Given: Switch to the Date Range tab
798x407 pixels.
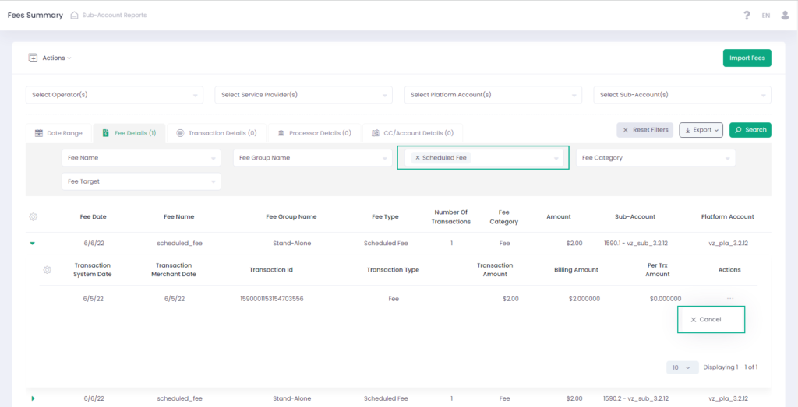Looking at the screenshot, I should 58,133.
